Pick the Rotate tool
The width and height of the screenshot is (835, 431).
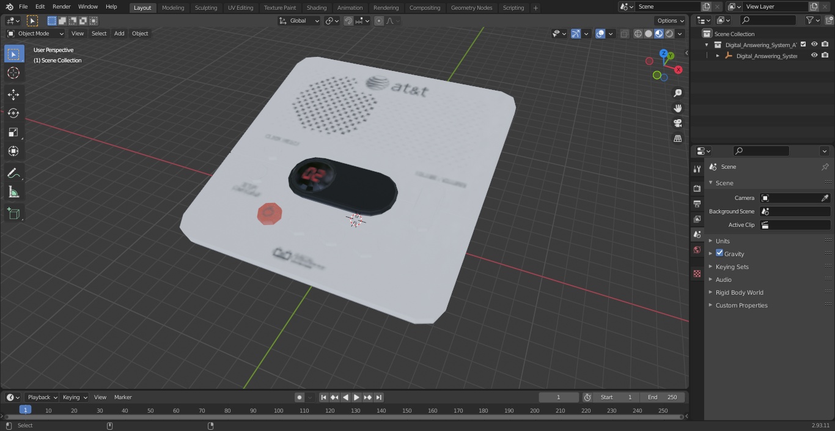tap(13, 113)
